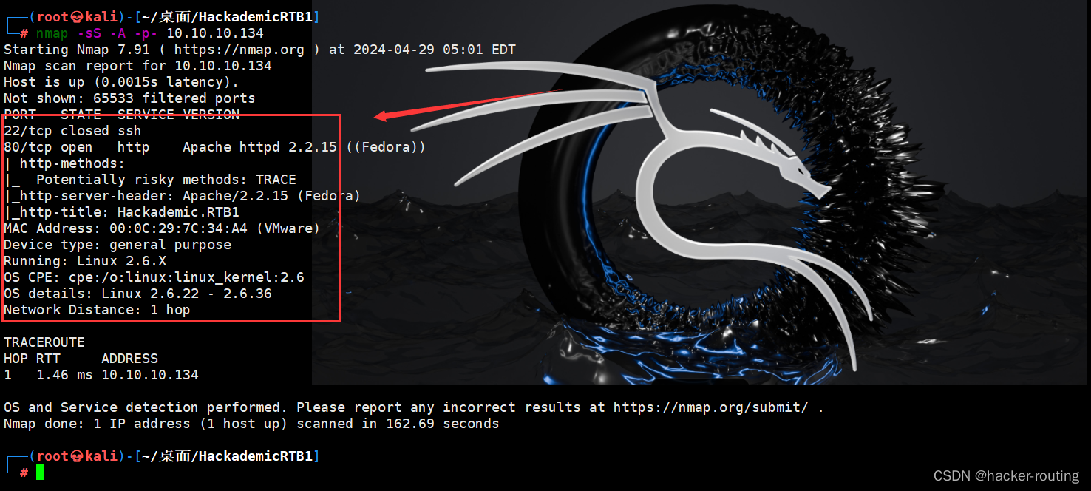Click the OS CPE linux_kernel:2.6 line
Viewport: 1091px width, 491px height.
[154, 277]
